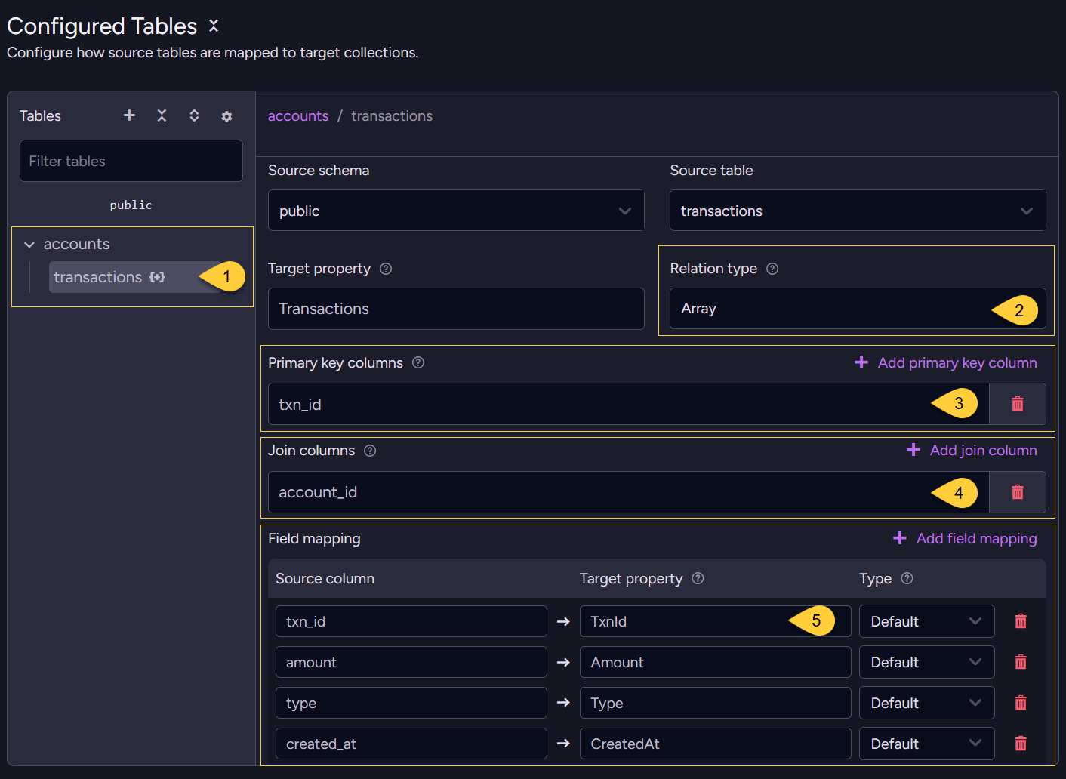Edit source column created_at field
The width and height of the screenshot is (1066, 779).
click(x=411, y=744)
